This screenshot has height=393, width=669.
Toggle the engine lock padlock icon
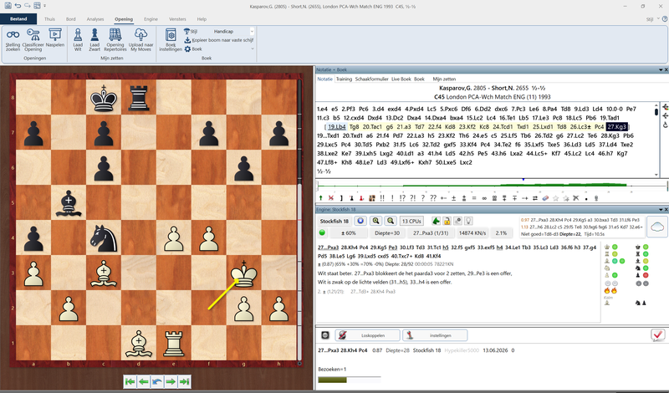pos(447,221)
